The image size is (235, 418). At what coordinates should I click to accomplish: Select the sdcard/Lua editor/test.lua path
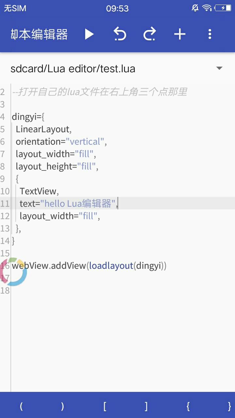(73, 69)
